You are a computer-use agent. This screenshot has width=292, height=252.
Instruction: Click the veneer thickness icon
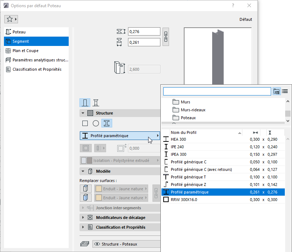coord(122,148)
